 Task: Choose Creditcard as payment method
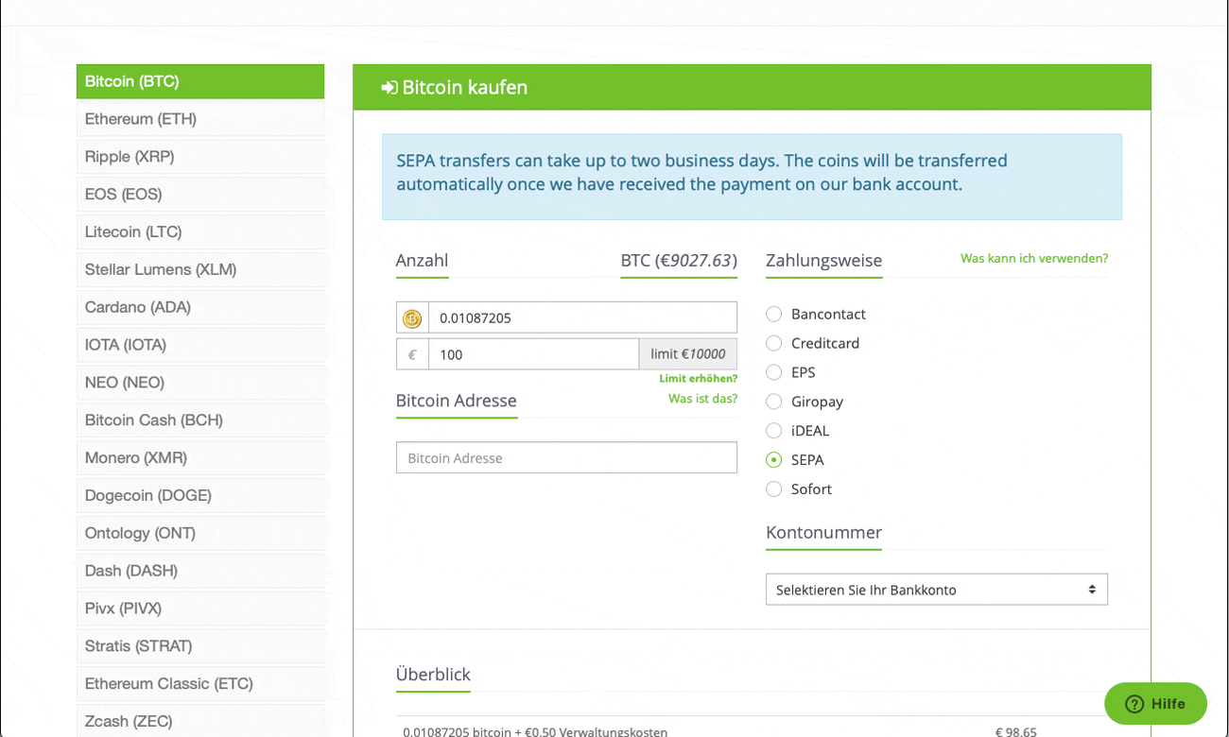click(x=774, y=343)
